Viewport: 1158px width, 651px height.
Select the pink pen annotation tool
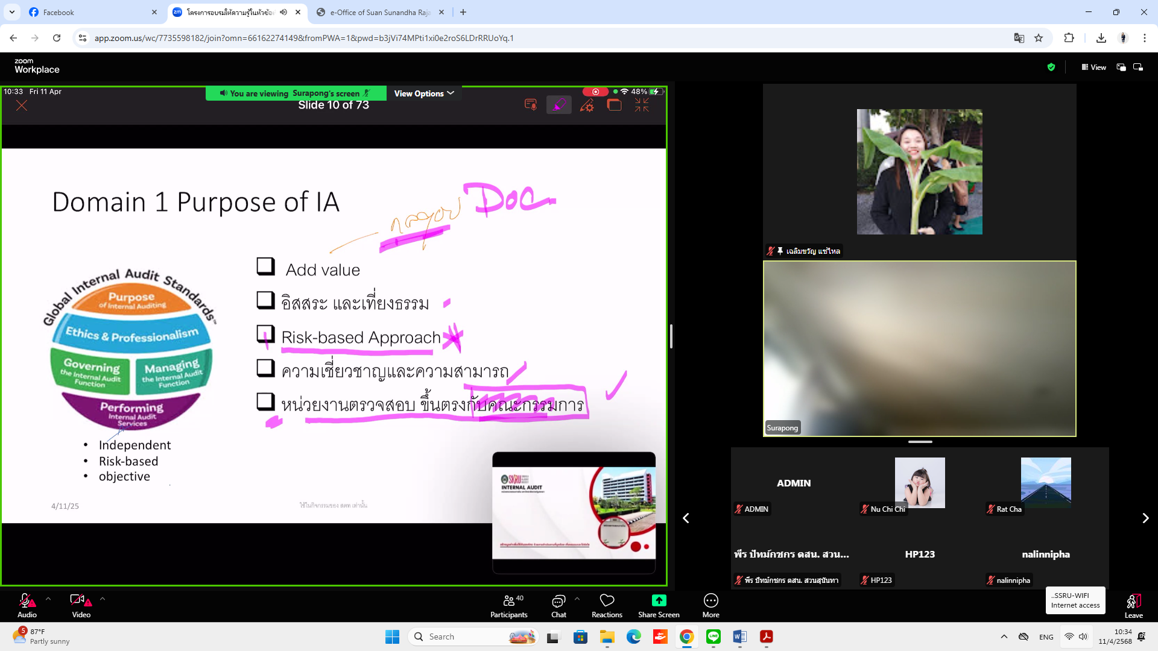[559, 105]
